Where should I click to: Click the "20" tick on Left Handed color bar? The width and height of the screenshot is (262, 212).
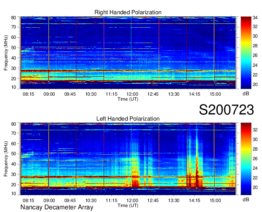(255, 188)
